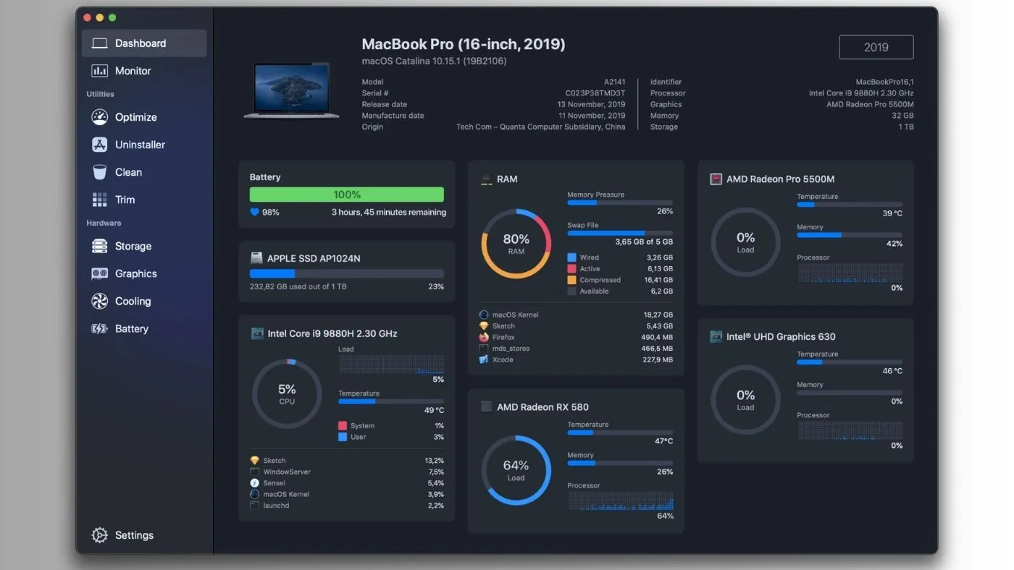1014x570 pixels.
Task: Click the Clean trash bucket icon
Action: [99, 172]
